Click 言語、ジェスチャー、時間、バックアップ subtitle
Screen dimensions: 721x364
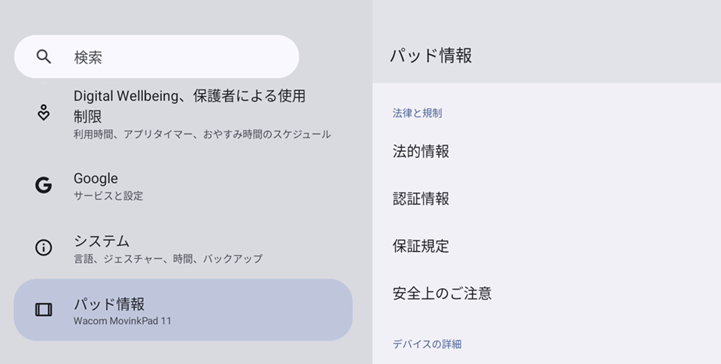pyautogui.click(x=168, y=259)
